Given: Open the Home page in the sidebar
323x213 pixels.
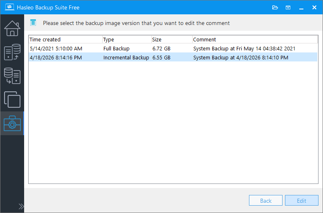Looking at the screenshot, I should tap(12, 29).
